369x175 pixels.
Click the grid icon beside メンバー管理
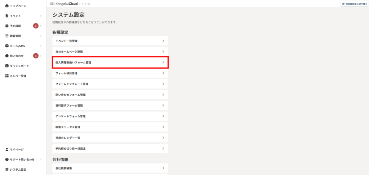(x=7, y=76)
